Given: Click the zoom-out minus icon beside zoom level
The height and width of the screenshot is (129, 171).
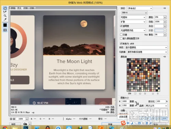Looking at the screenshot, I should 11,119.
